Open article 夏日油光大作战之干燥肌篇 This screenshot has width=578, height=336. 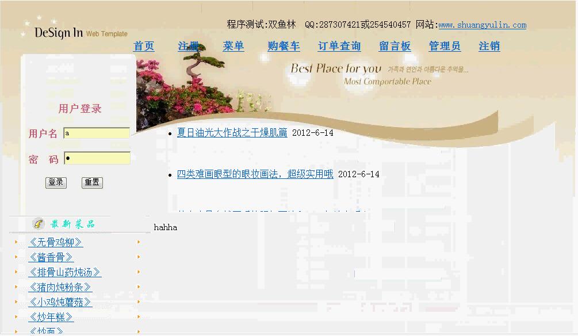pos(232,133)
